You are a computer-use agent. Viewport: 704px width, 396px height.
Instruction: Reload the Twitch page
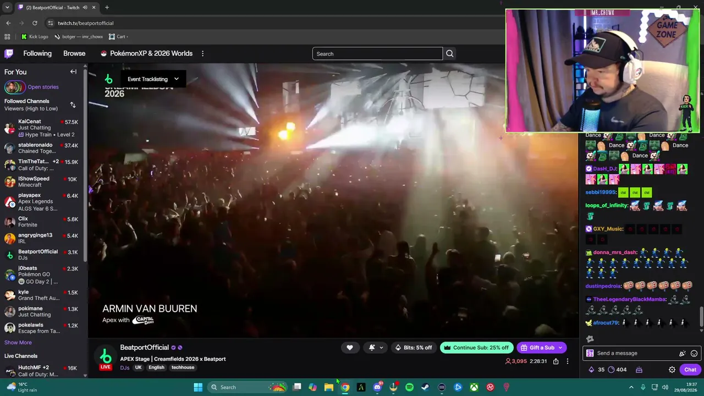pyautogui.click(x=35, y=23)
